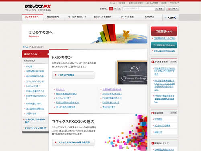Screen dimensions: 201x151
Task: Open FX会社を選ぶポイント in the sidebar menu
Action: (x=35, y=91)
